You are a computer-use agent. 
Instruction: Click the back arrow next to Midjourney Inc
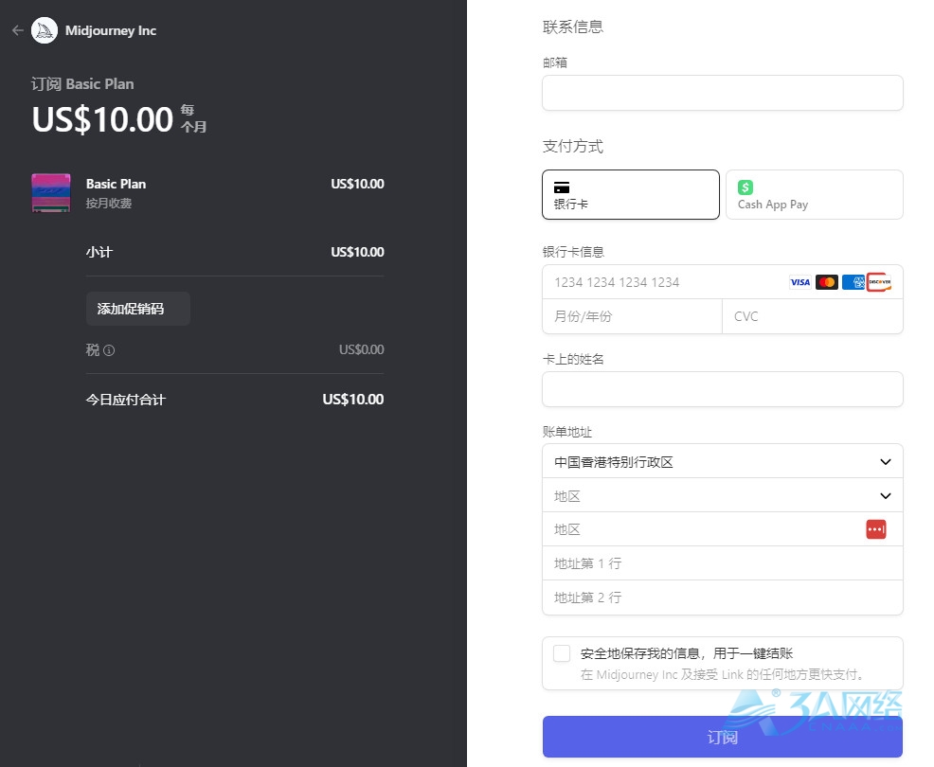(x=17, y=30)
